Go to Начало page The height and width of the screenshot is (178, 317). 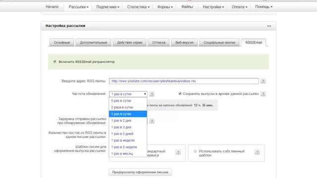coord(52,6)
